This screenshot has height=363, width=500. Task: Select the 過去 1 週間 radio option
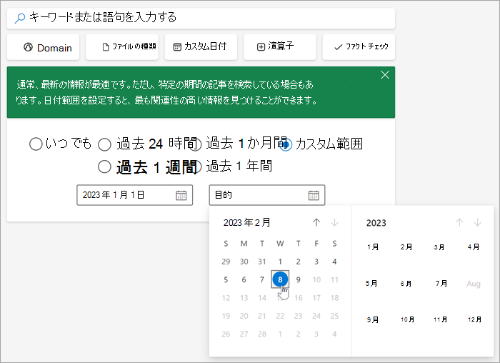[x=104, y=166]
